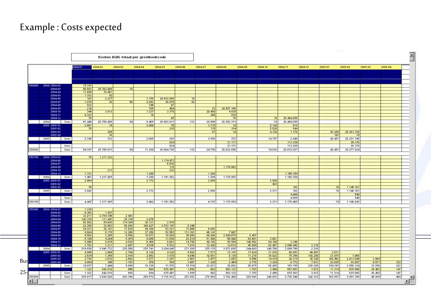Click the cell containing 70.461
This screenshot has height=298, width=431.
coord(103,92)
